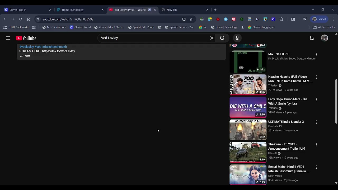Go back to the previous page
The height and width of the screenshot is (190, 338).
[x=5, y=19]
